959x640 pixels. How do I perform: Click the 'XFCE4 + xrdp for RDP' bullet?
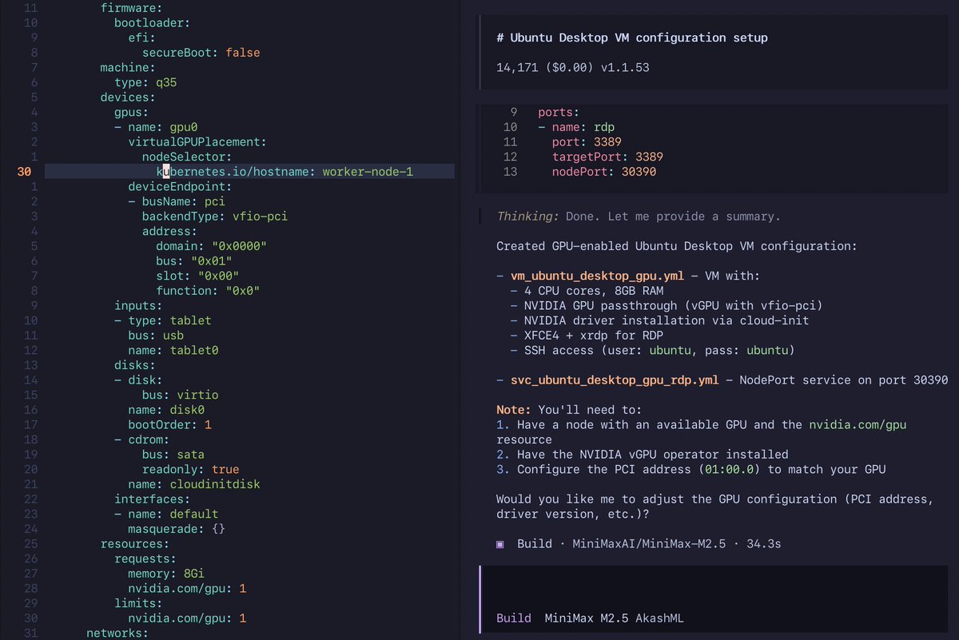click(594, 335)
